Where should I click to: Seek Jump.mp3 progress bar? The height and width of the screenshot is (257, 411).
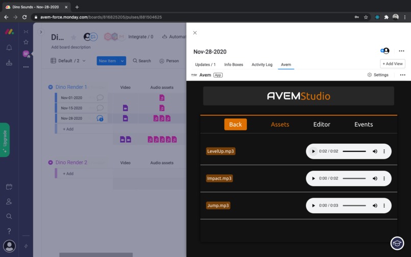tap(354, 205)
